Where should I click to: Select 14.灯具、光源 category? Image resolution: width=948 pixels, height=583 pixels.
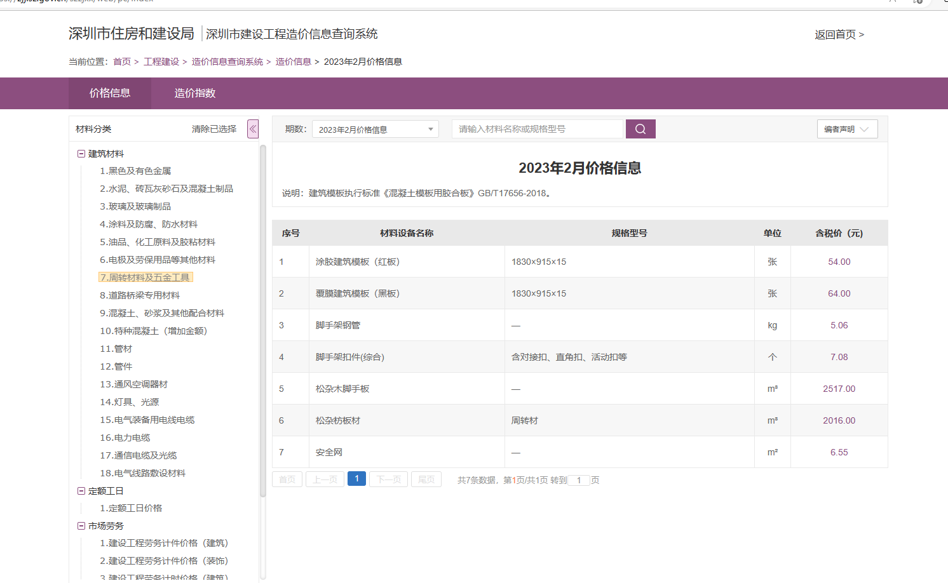[x=130, y=402]
